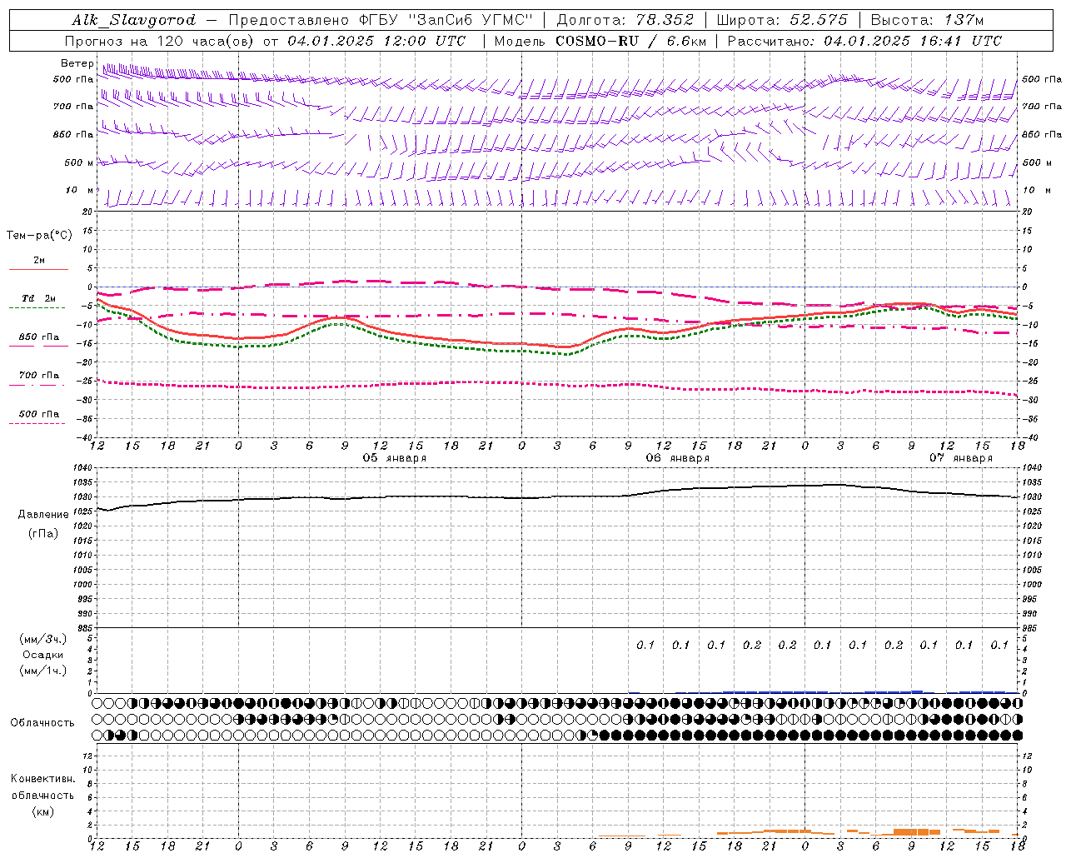Click 1000 on the left pressure axis
This screenshot has width=1066, height=853.
point(84,585)
